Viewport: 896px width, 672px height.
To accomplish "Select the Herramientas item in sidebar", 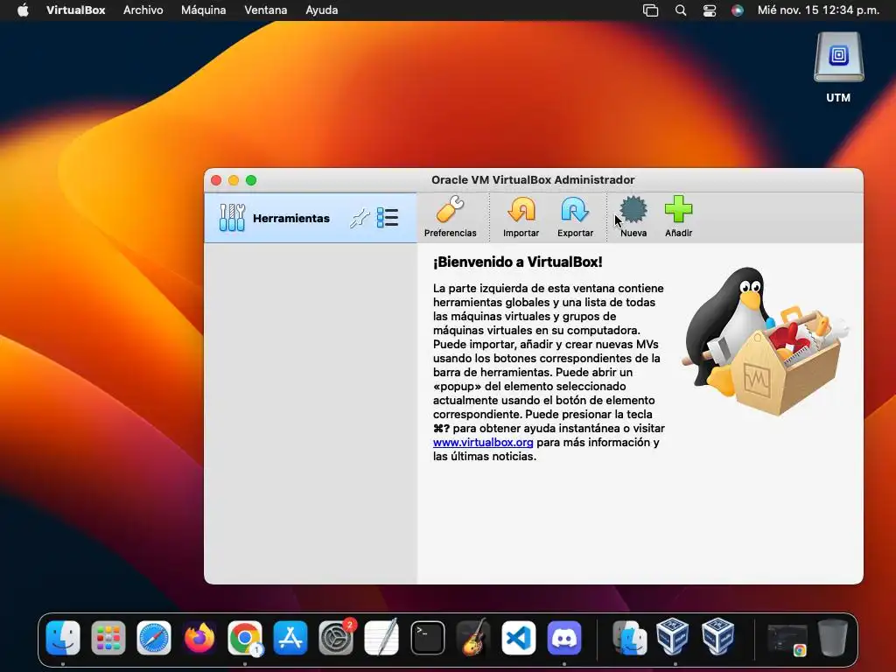I will click(x=311, y=218).
